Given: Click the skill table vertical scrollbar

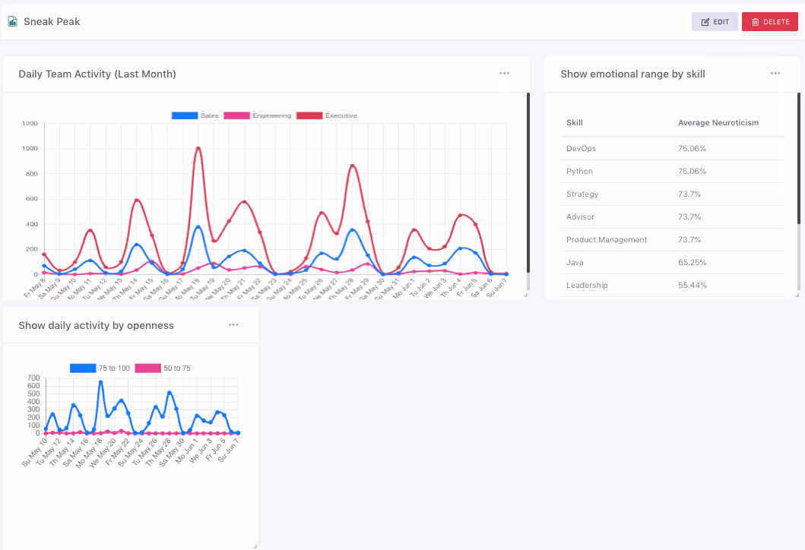Looking at the screenshot, I should [x=798, y=158].
